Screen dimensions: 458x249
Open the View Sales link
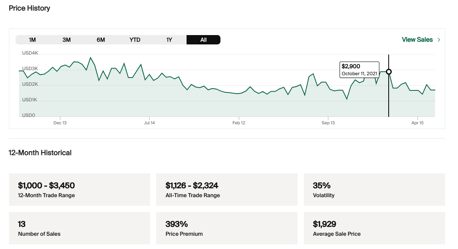pyautogui.click(x=417, y=40)
